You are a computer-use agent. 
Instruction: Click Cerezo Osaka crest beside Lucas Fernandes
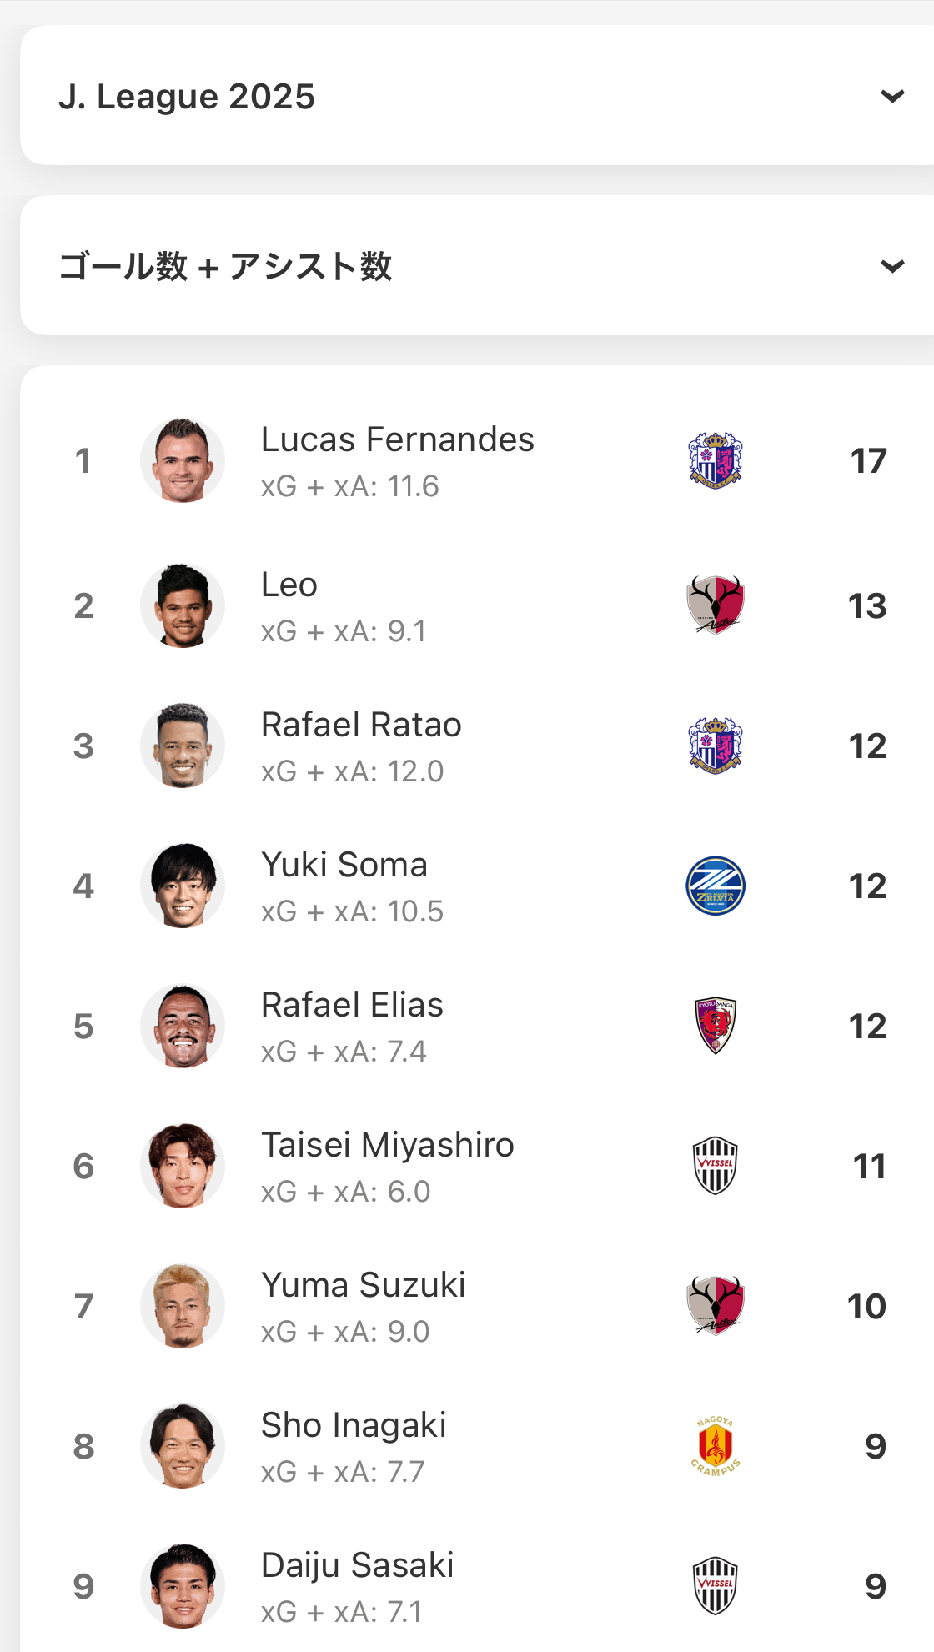coord(716,460)
